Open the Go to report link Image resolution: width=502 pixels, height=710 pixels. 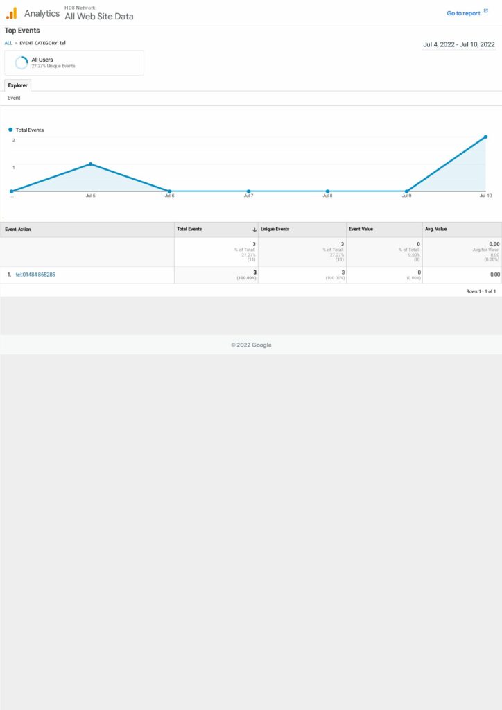pyautogui.click(x=463, y=13)
